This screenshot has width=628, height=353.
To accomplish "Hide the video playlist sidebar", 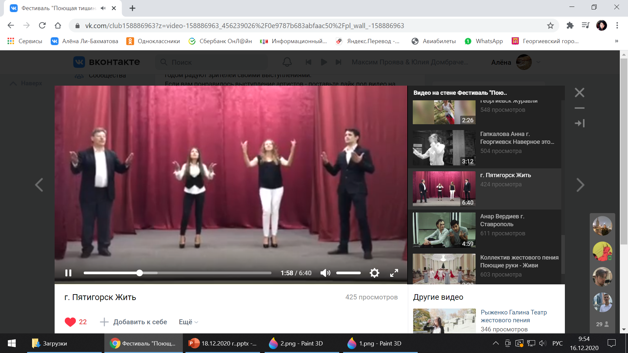I will coord(580,123).
